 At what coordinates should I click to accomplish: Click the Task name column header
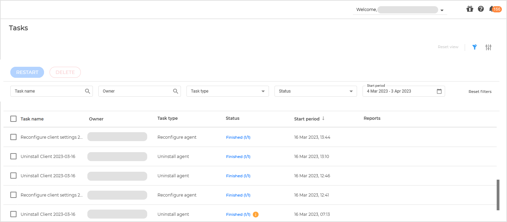(x=32, y=118)
